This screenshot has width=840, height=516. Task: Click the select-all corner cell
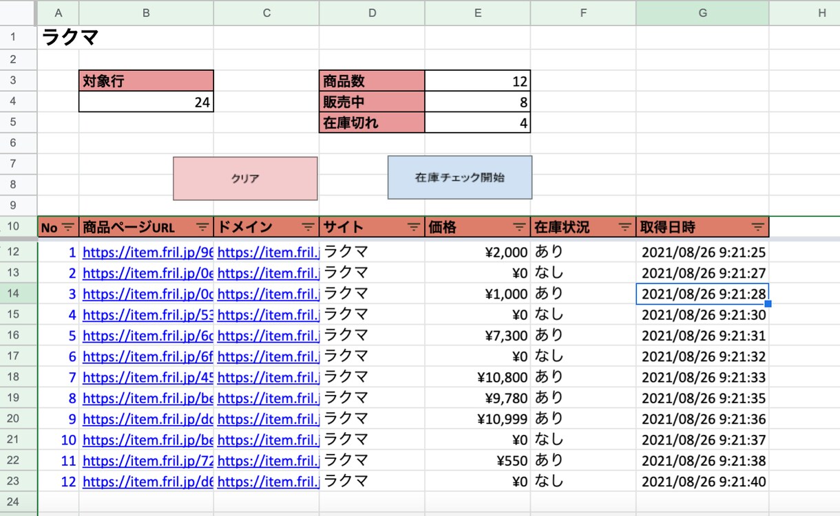(x=19, y=13)
